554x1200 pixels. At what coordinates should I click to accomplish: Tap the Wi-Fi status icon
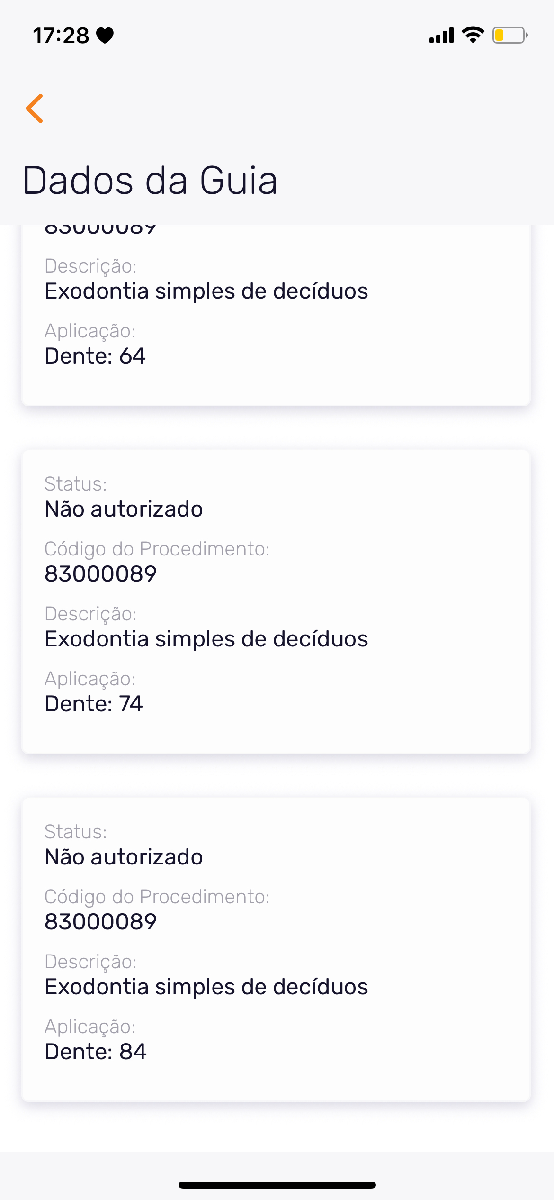(473, 35)
